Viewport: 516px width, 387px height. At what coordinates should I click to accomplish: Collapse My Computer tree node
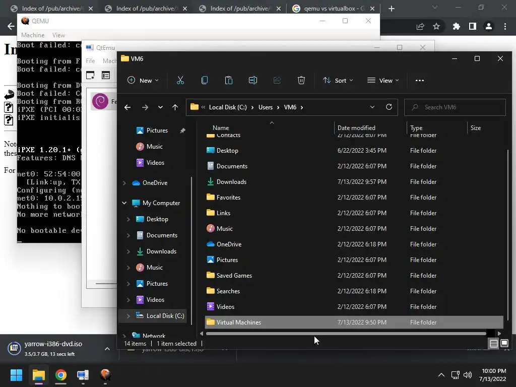click(124, 203)
